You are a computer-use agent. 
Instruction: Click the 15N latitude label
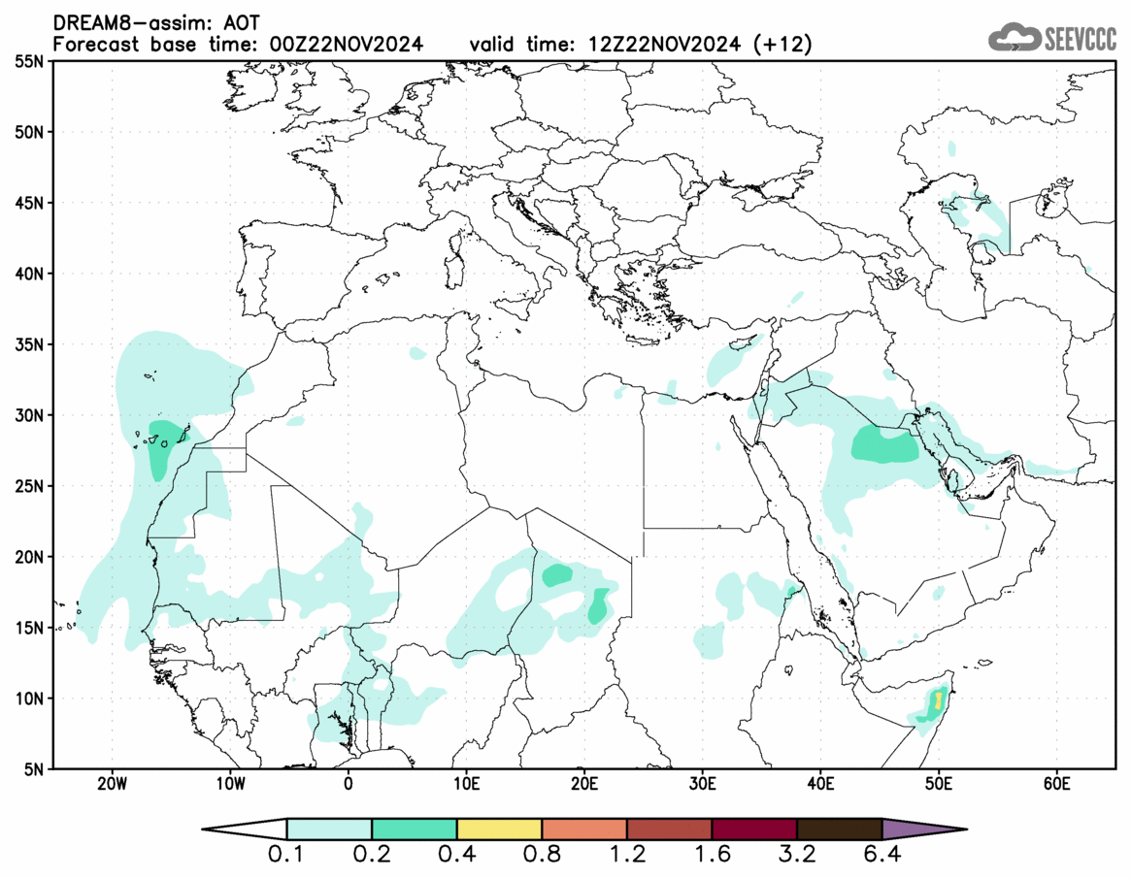tap(29, 628)
